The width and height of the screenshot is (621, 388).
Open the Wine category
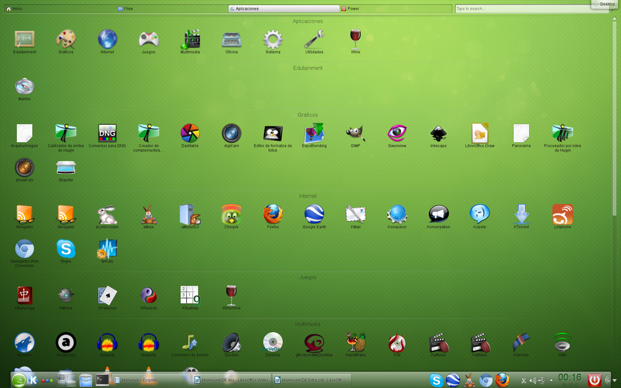tap(355, 41)
